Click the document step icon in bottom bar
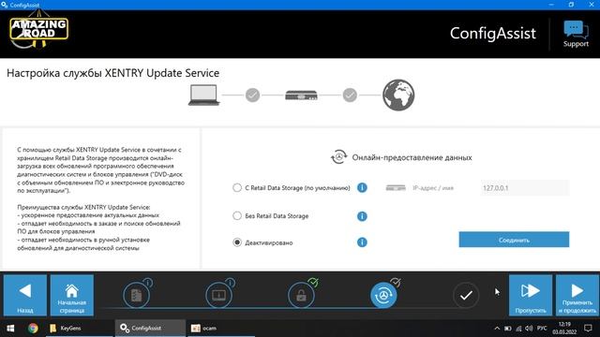This screenshot has width=600, height=337. click(x=137, y=295)
